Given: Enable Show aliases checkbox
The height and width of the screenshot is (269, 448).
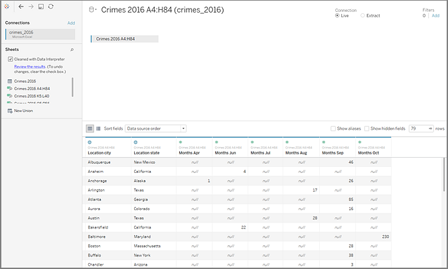Looking at the screenshot, I should 333,129.
